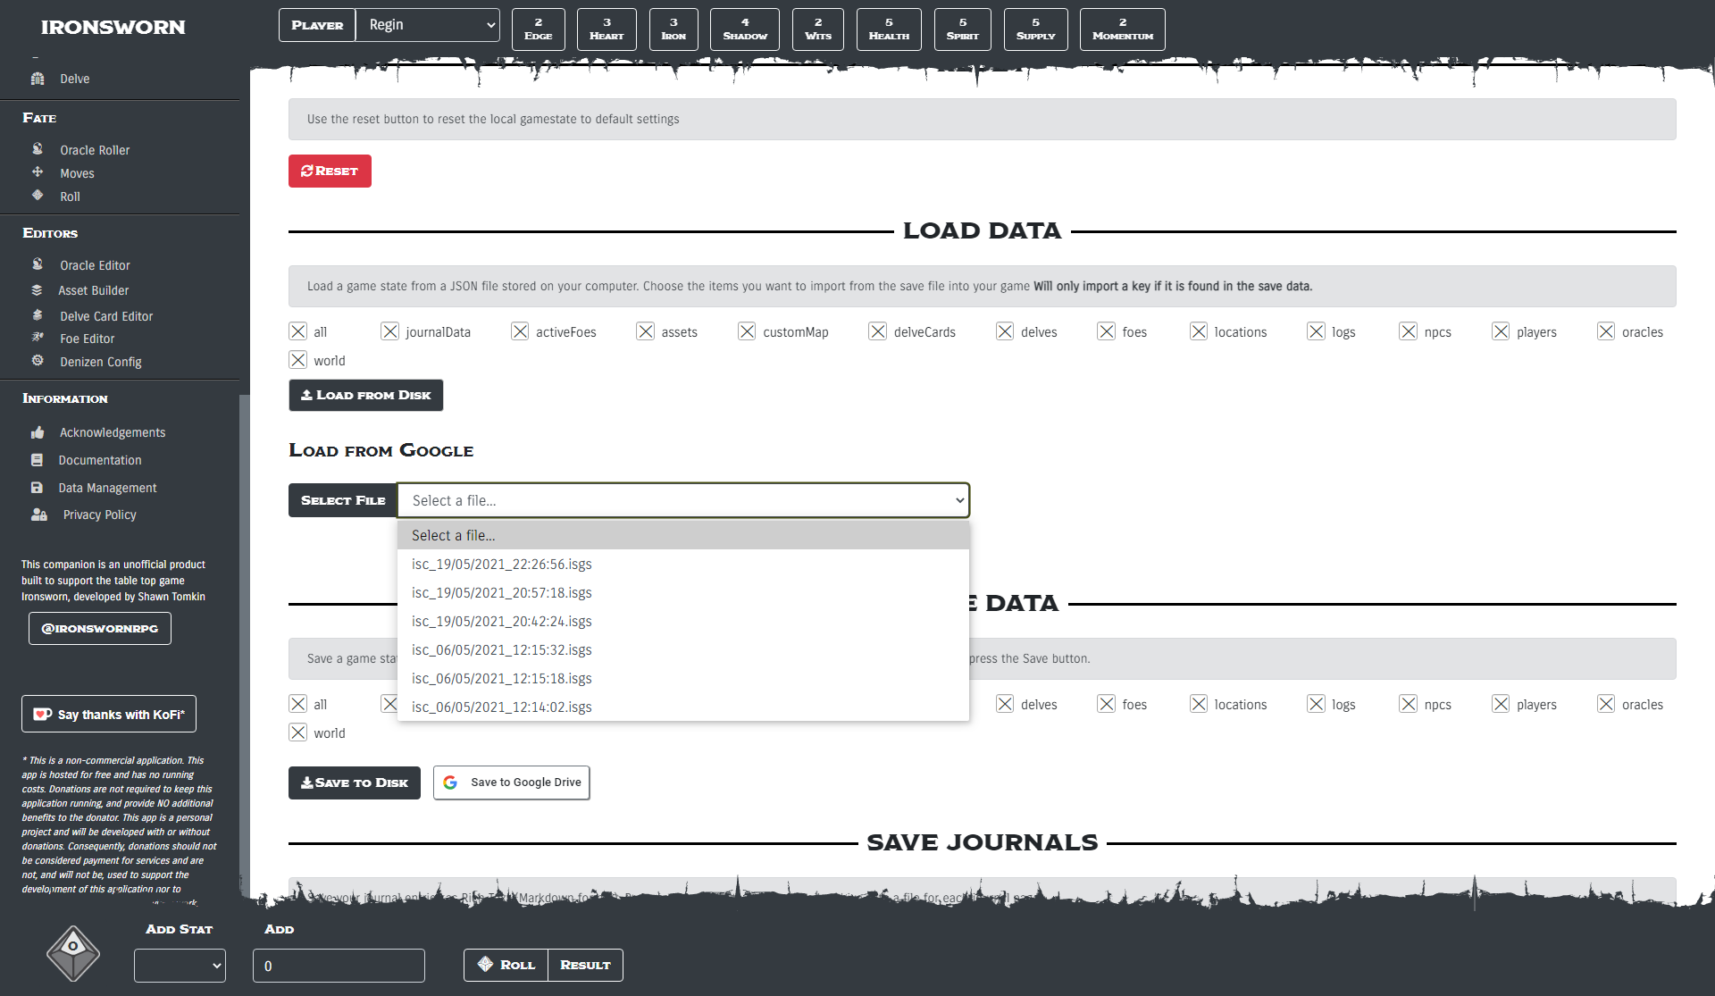Screen dimensions: 1715x996
Task: Click the Asset Builder layers icon
Action: pyautogui.click(x=37, y=290)
